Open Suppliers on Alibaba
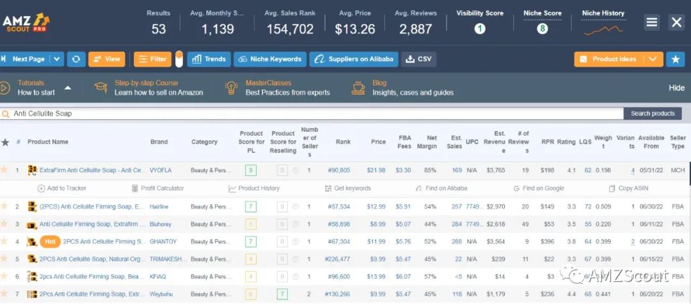 tap(354, 59)
